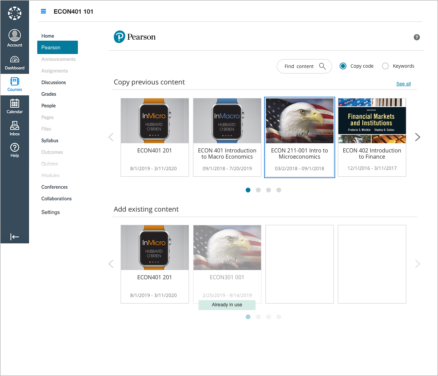Select ECON401 201 card under Add existing content
The image size is (438, 376).
(155, 264)
